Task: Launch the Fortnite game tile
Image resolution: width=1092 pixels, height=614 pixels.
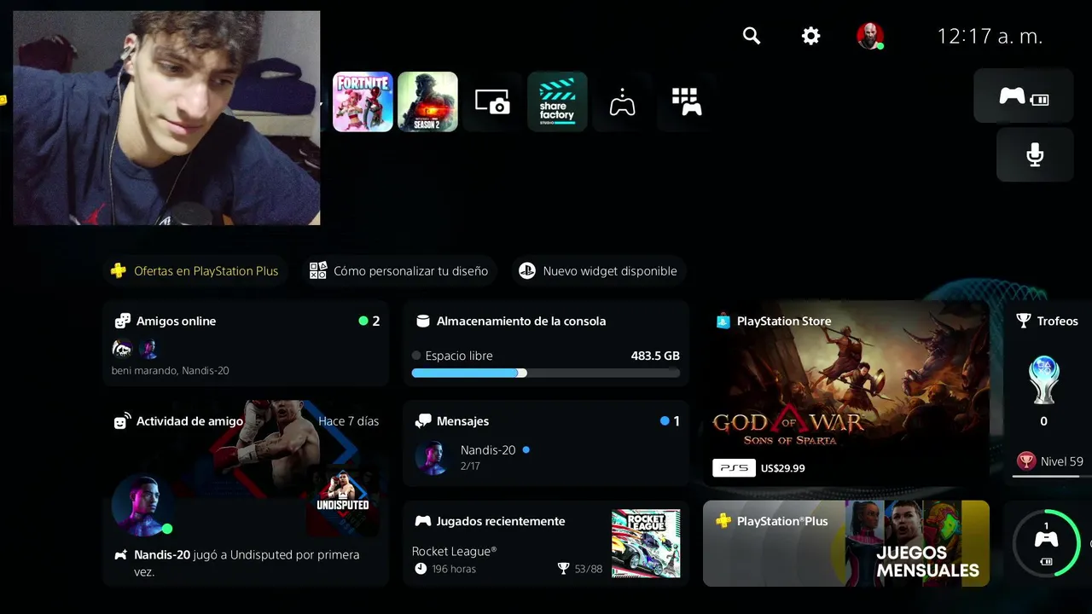Action: tap(363, 101)
